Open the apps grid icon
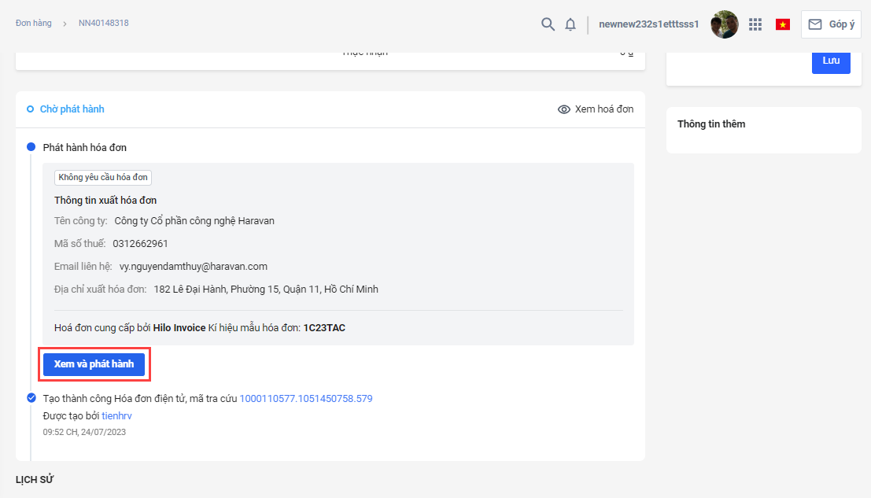Viewport: 871px width, 498px height. 755,24
